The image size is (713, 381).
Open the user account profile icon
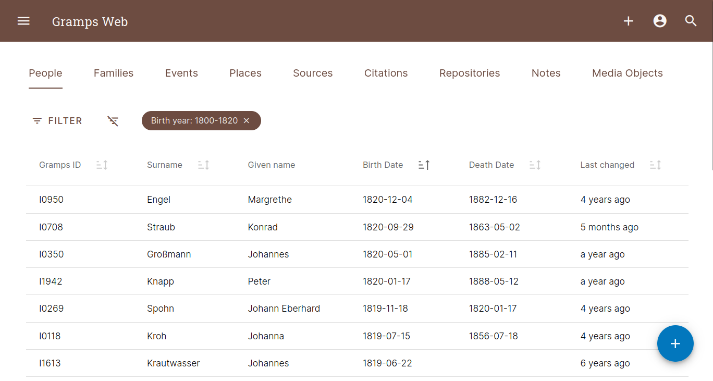coord(660,21)
